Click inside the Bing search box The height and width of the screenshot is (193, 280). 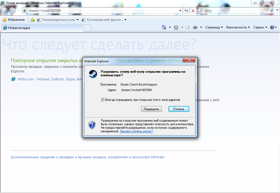click(236, 11)
